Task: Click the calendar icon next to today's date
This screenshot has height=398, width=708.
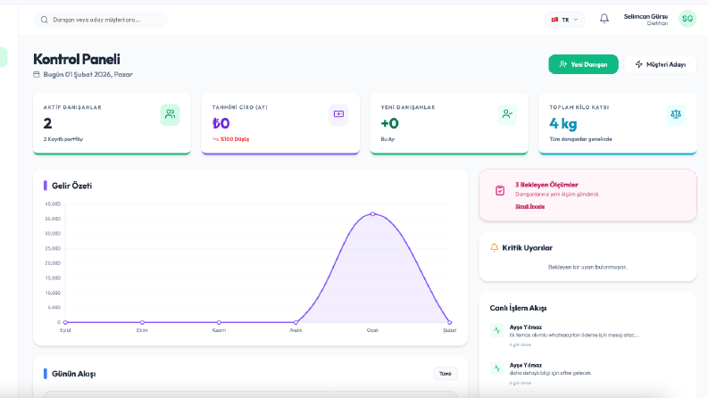Action: [36, 74]
